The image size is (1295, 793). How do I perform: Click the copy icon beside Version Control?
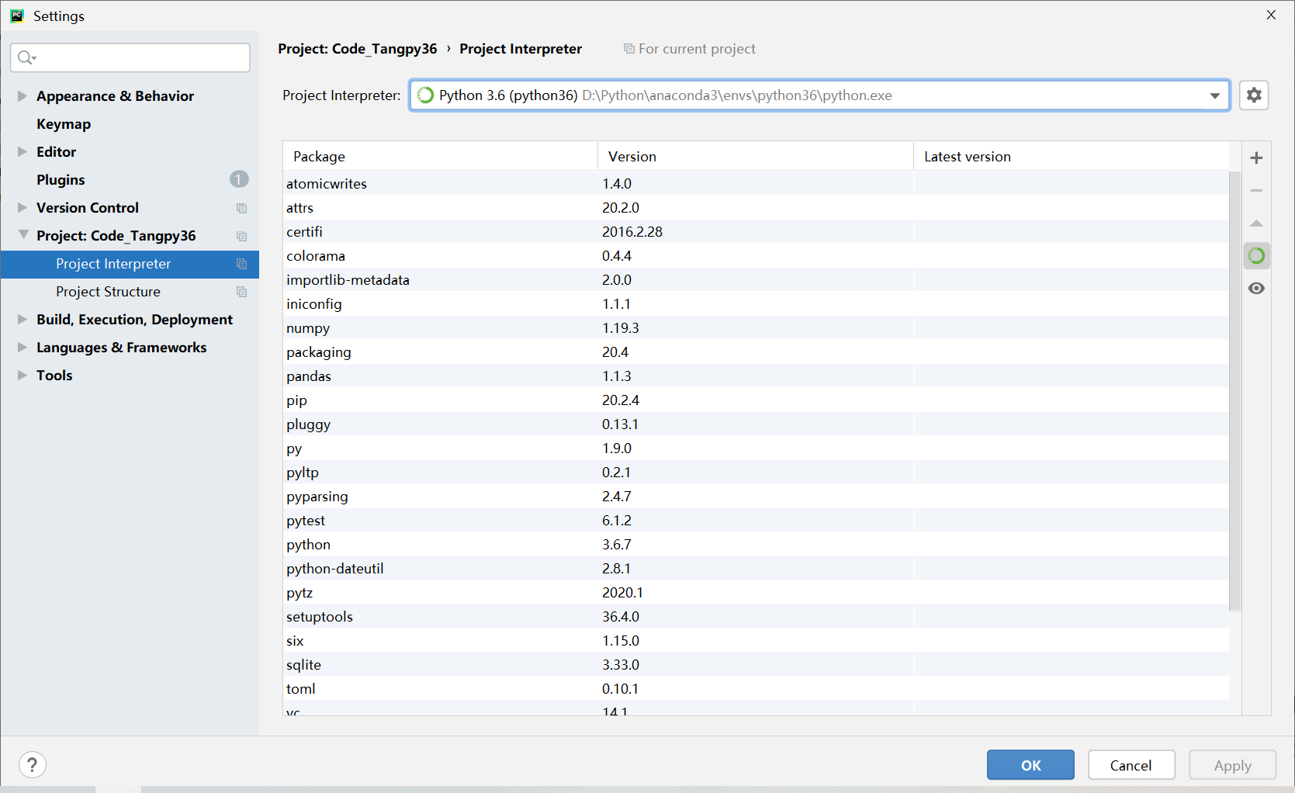[x=241, y=208]
